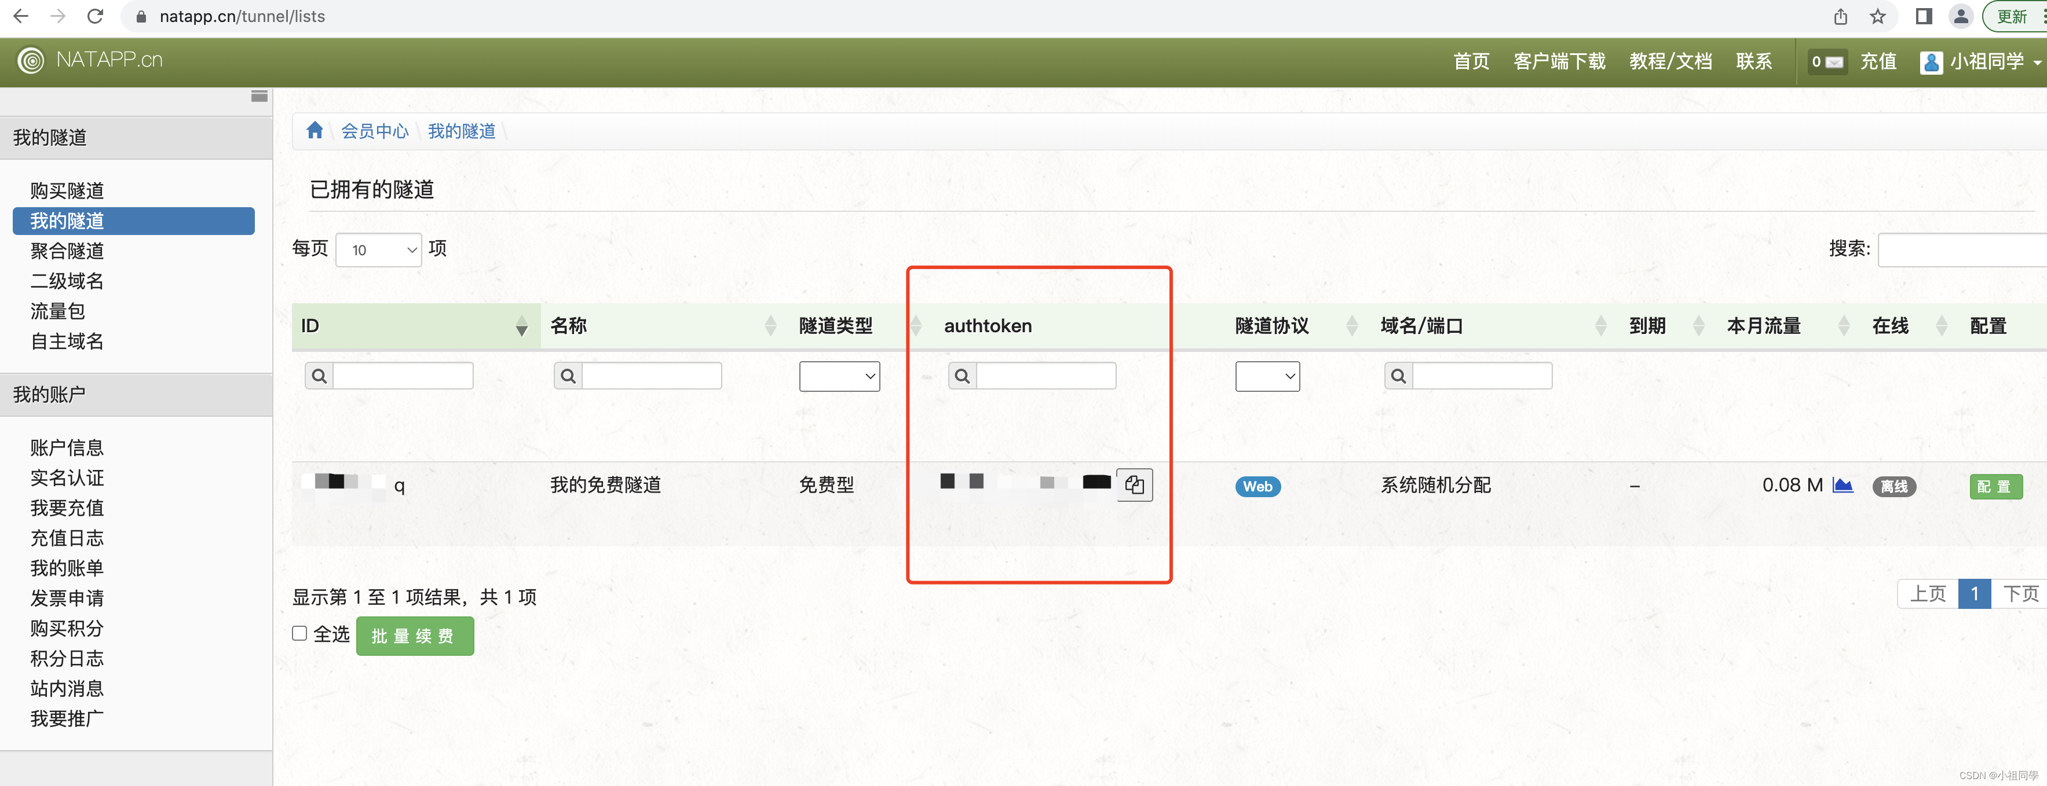This screenshot has width=2047, height=786.
Task: Open 我要充值 in sidebar
Action: (x=68, y=508)
